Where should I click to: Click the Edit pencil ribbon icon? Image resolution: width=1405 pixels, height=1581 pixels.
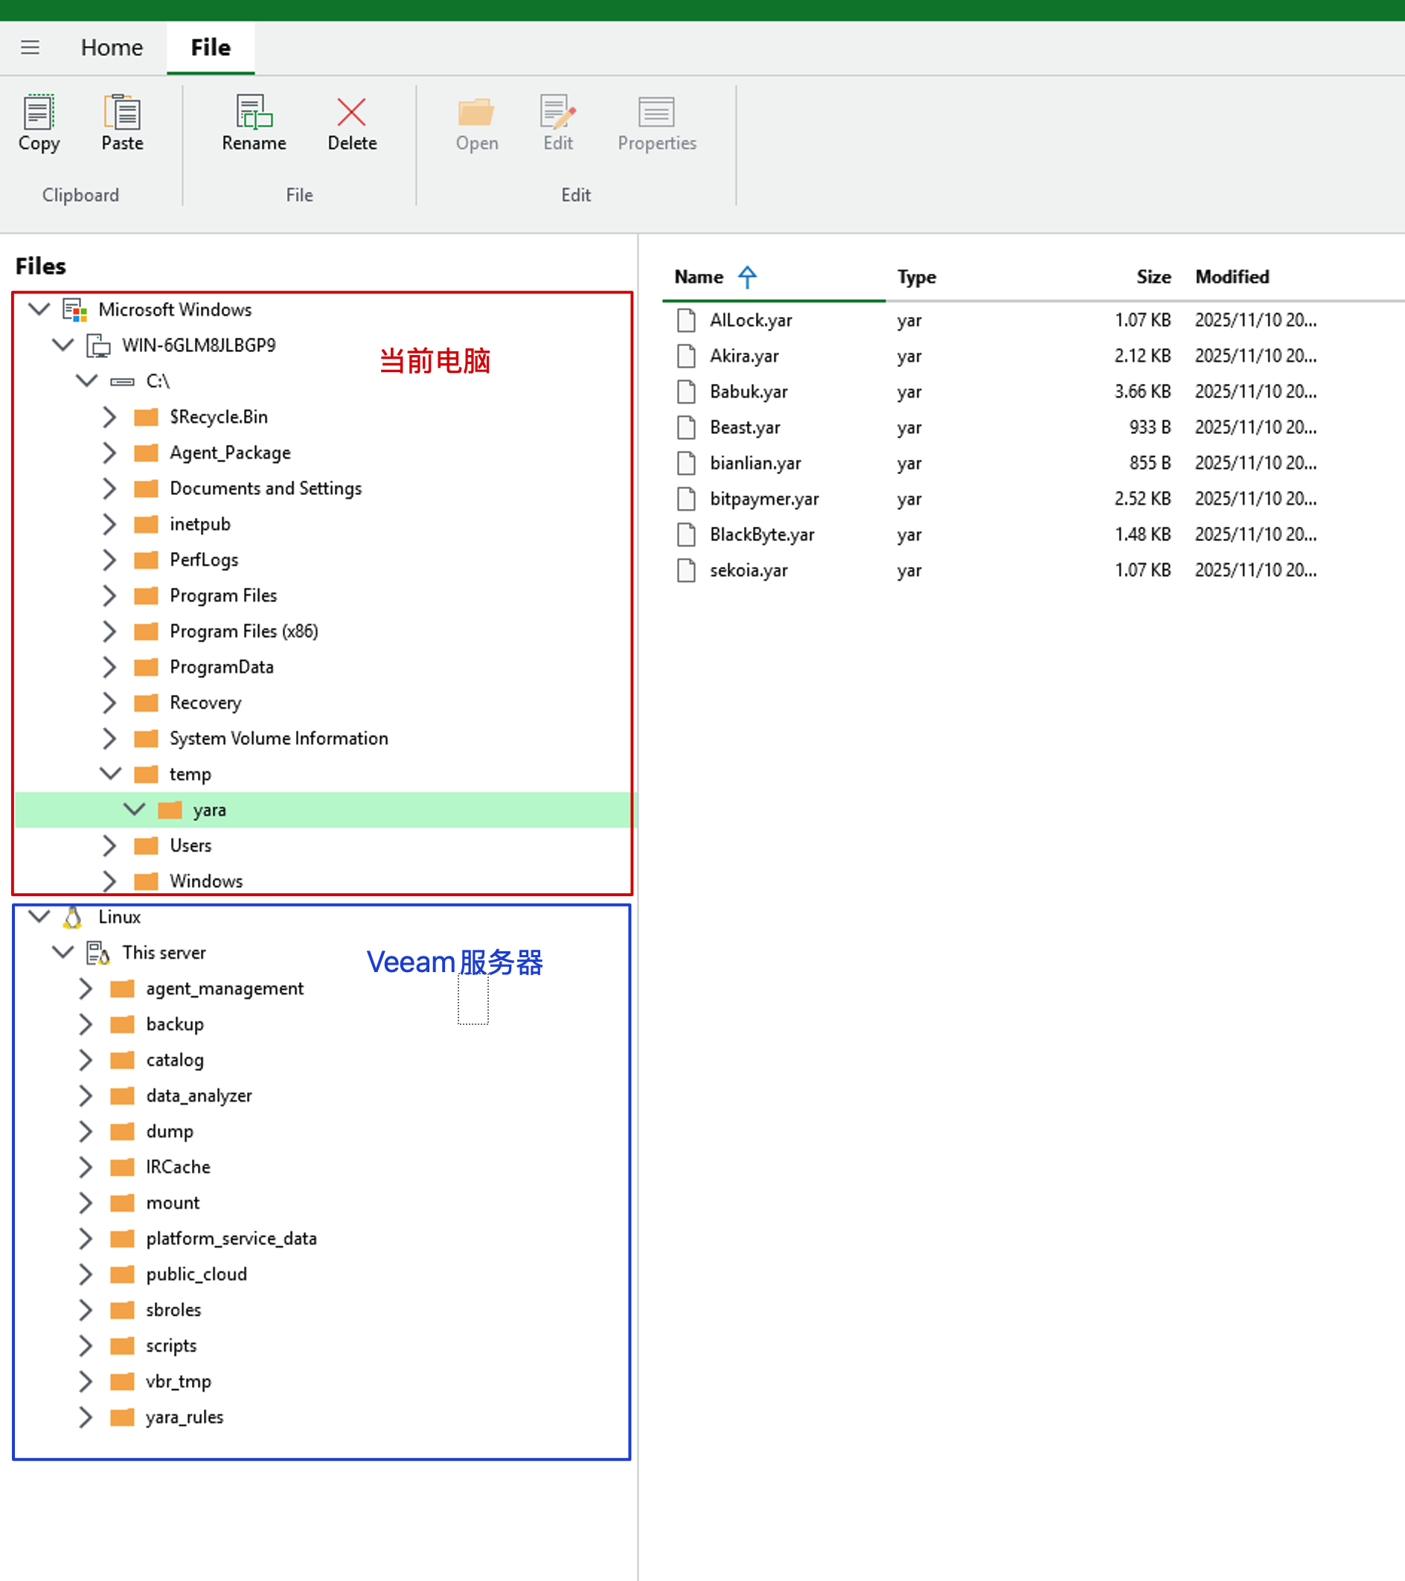[557, 112]
